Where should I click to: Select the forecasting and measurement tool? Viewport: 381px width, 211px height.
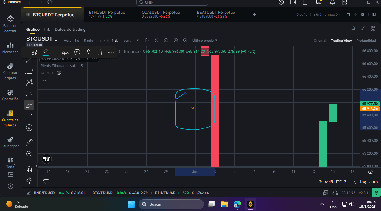(29, 94)
